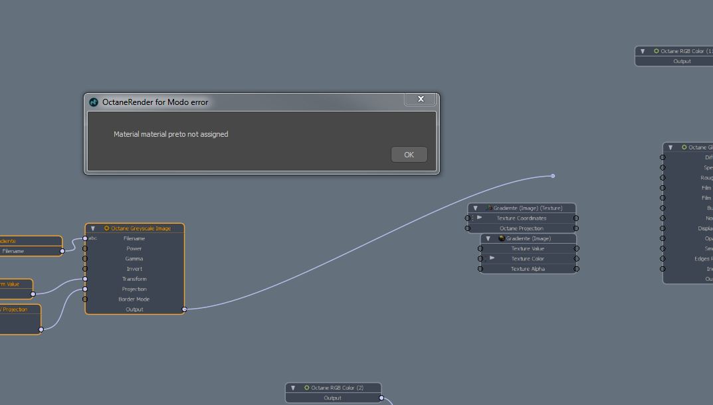Click the Value node output port at left

pyautogui.click(x=33, y=294)
